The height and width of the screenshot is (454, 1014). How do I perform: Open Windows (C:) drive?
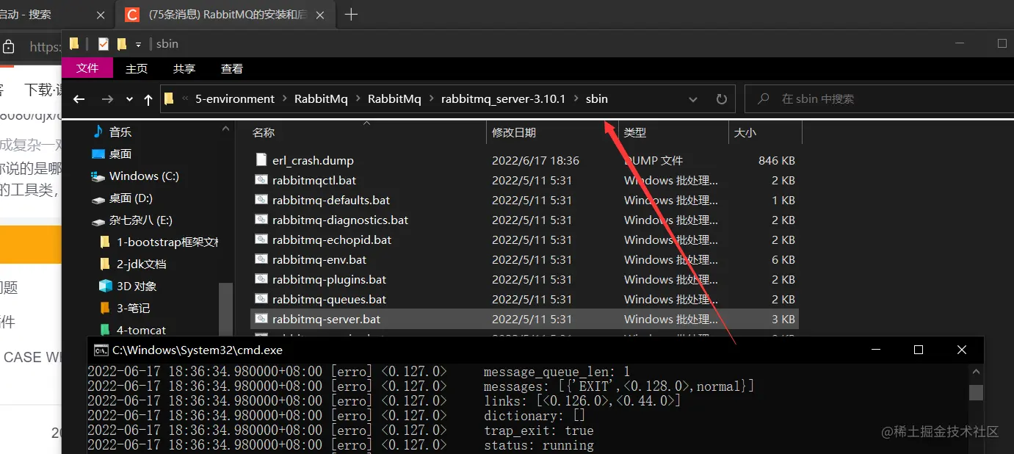click(144, 176)
